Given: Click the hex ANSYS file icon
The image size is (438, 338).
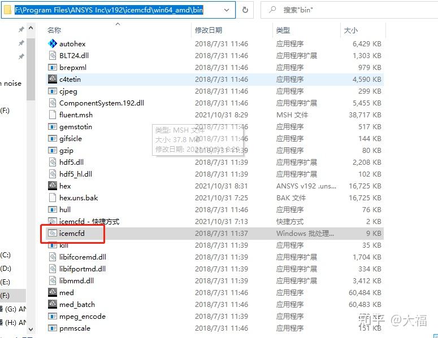Looking at the screenshot, I should tap(53, 186).
